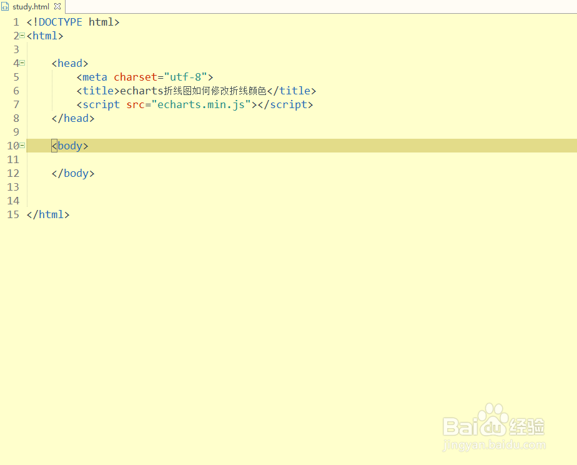Image resolution: width=577 pixels, height=465 pixels.
Task: Click the highlighted <body> tag
Action: 70,146
